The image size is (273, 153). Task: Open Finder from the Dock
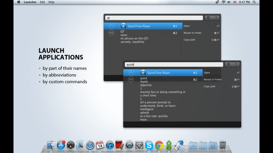(51, 145)
